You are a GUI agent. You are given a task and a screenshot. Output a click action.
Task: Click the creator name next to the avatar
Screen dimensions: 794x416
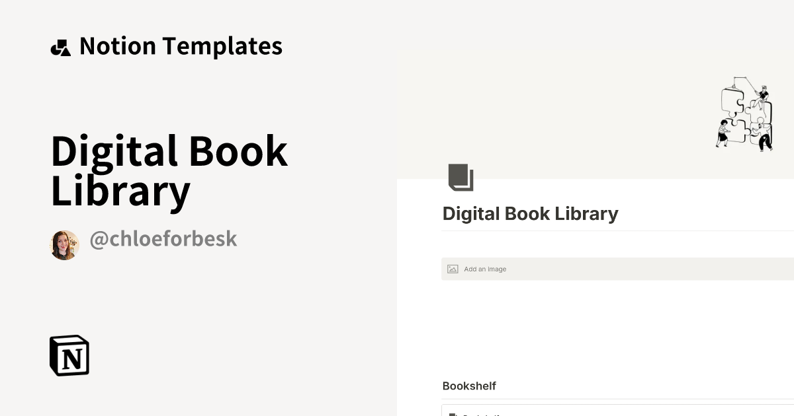pyautogui.click(x=163, y=239)
